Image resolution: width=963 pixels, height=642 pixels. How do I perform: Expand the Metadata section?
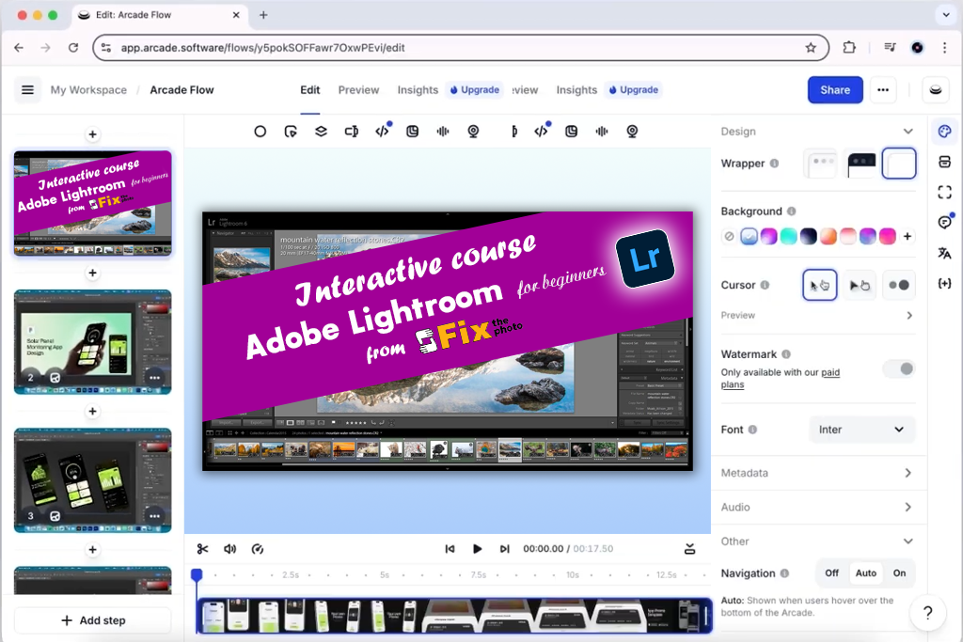[x=816, y=473]
